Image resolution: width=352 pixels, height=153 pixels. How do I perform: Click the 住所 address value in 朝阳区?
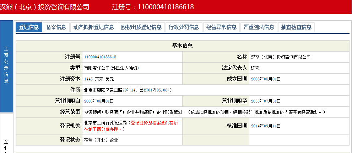(128, 90)
